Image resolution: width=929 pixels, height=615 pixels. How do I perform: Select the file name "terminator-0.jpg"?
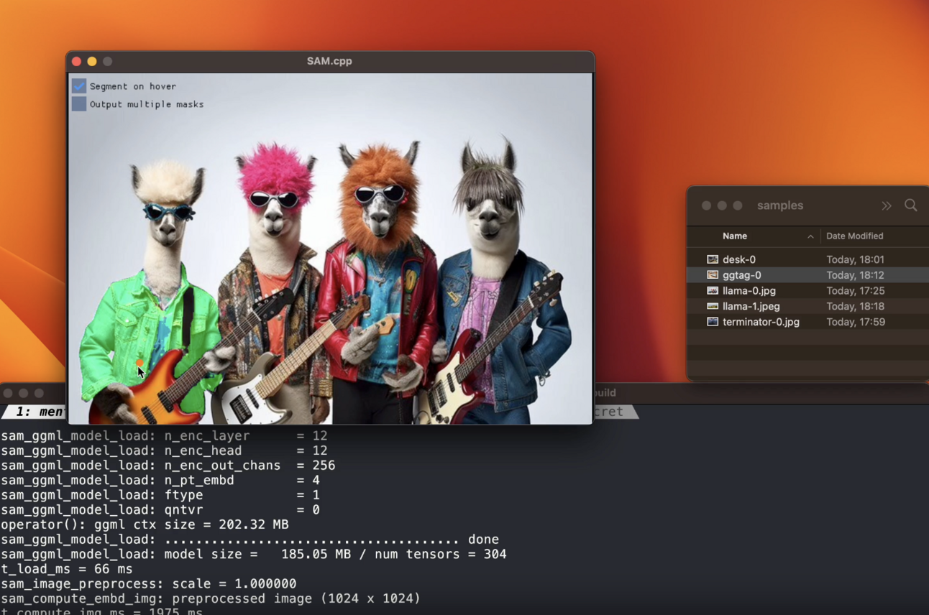pyautogui.click(x=761, y=322)
